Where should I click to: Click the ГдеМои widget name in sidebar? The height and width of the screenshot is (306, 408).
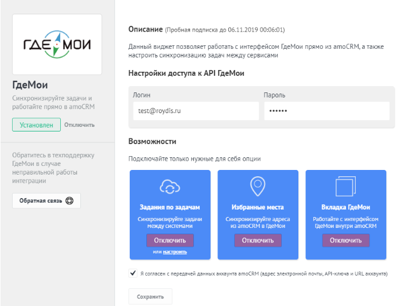tap(30, 85)
